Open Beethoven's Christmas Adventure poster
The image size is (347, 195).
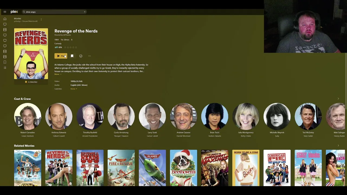pos(184,168)
